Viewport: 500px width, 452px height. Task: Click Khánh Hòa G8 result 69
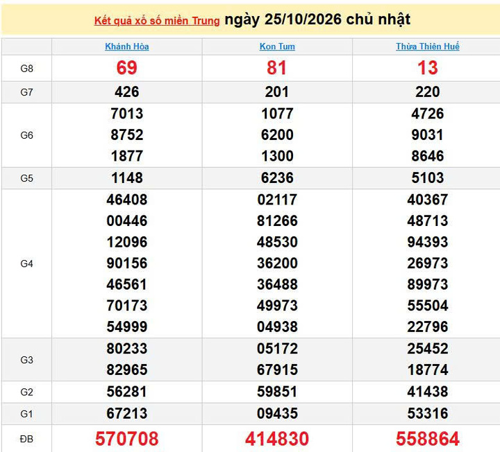coord(127,68)
